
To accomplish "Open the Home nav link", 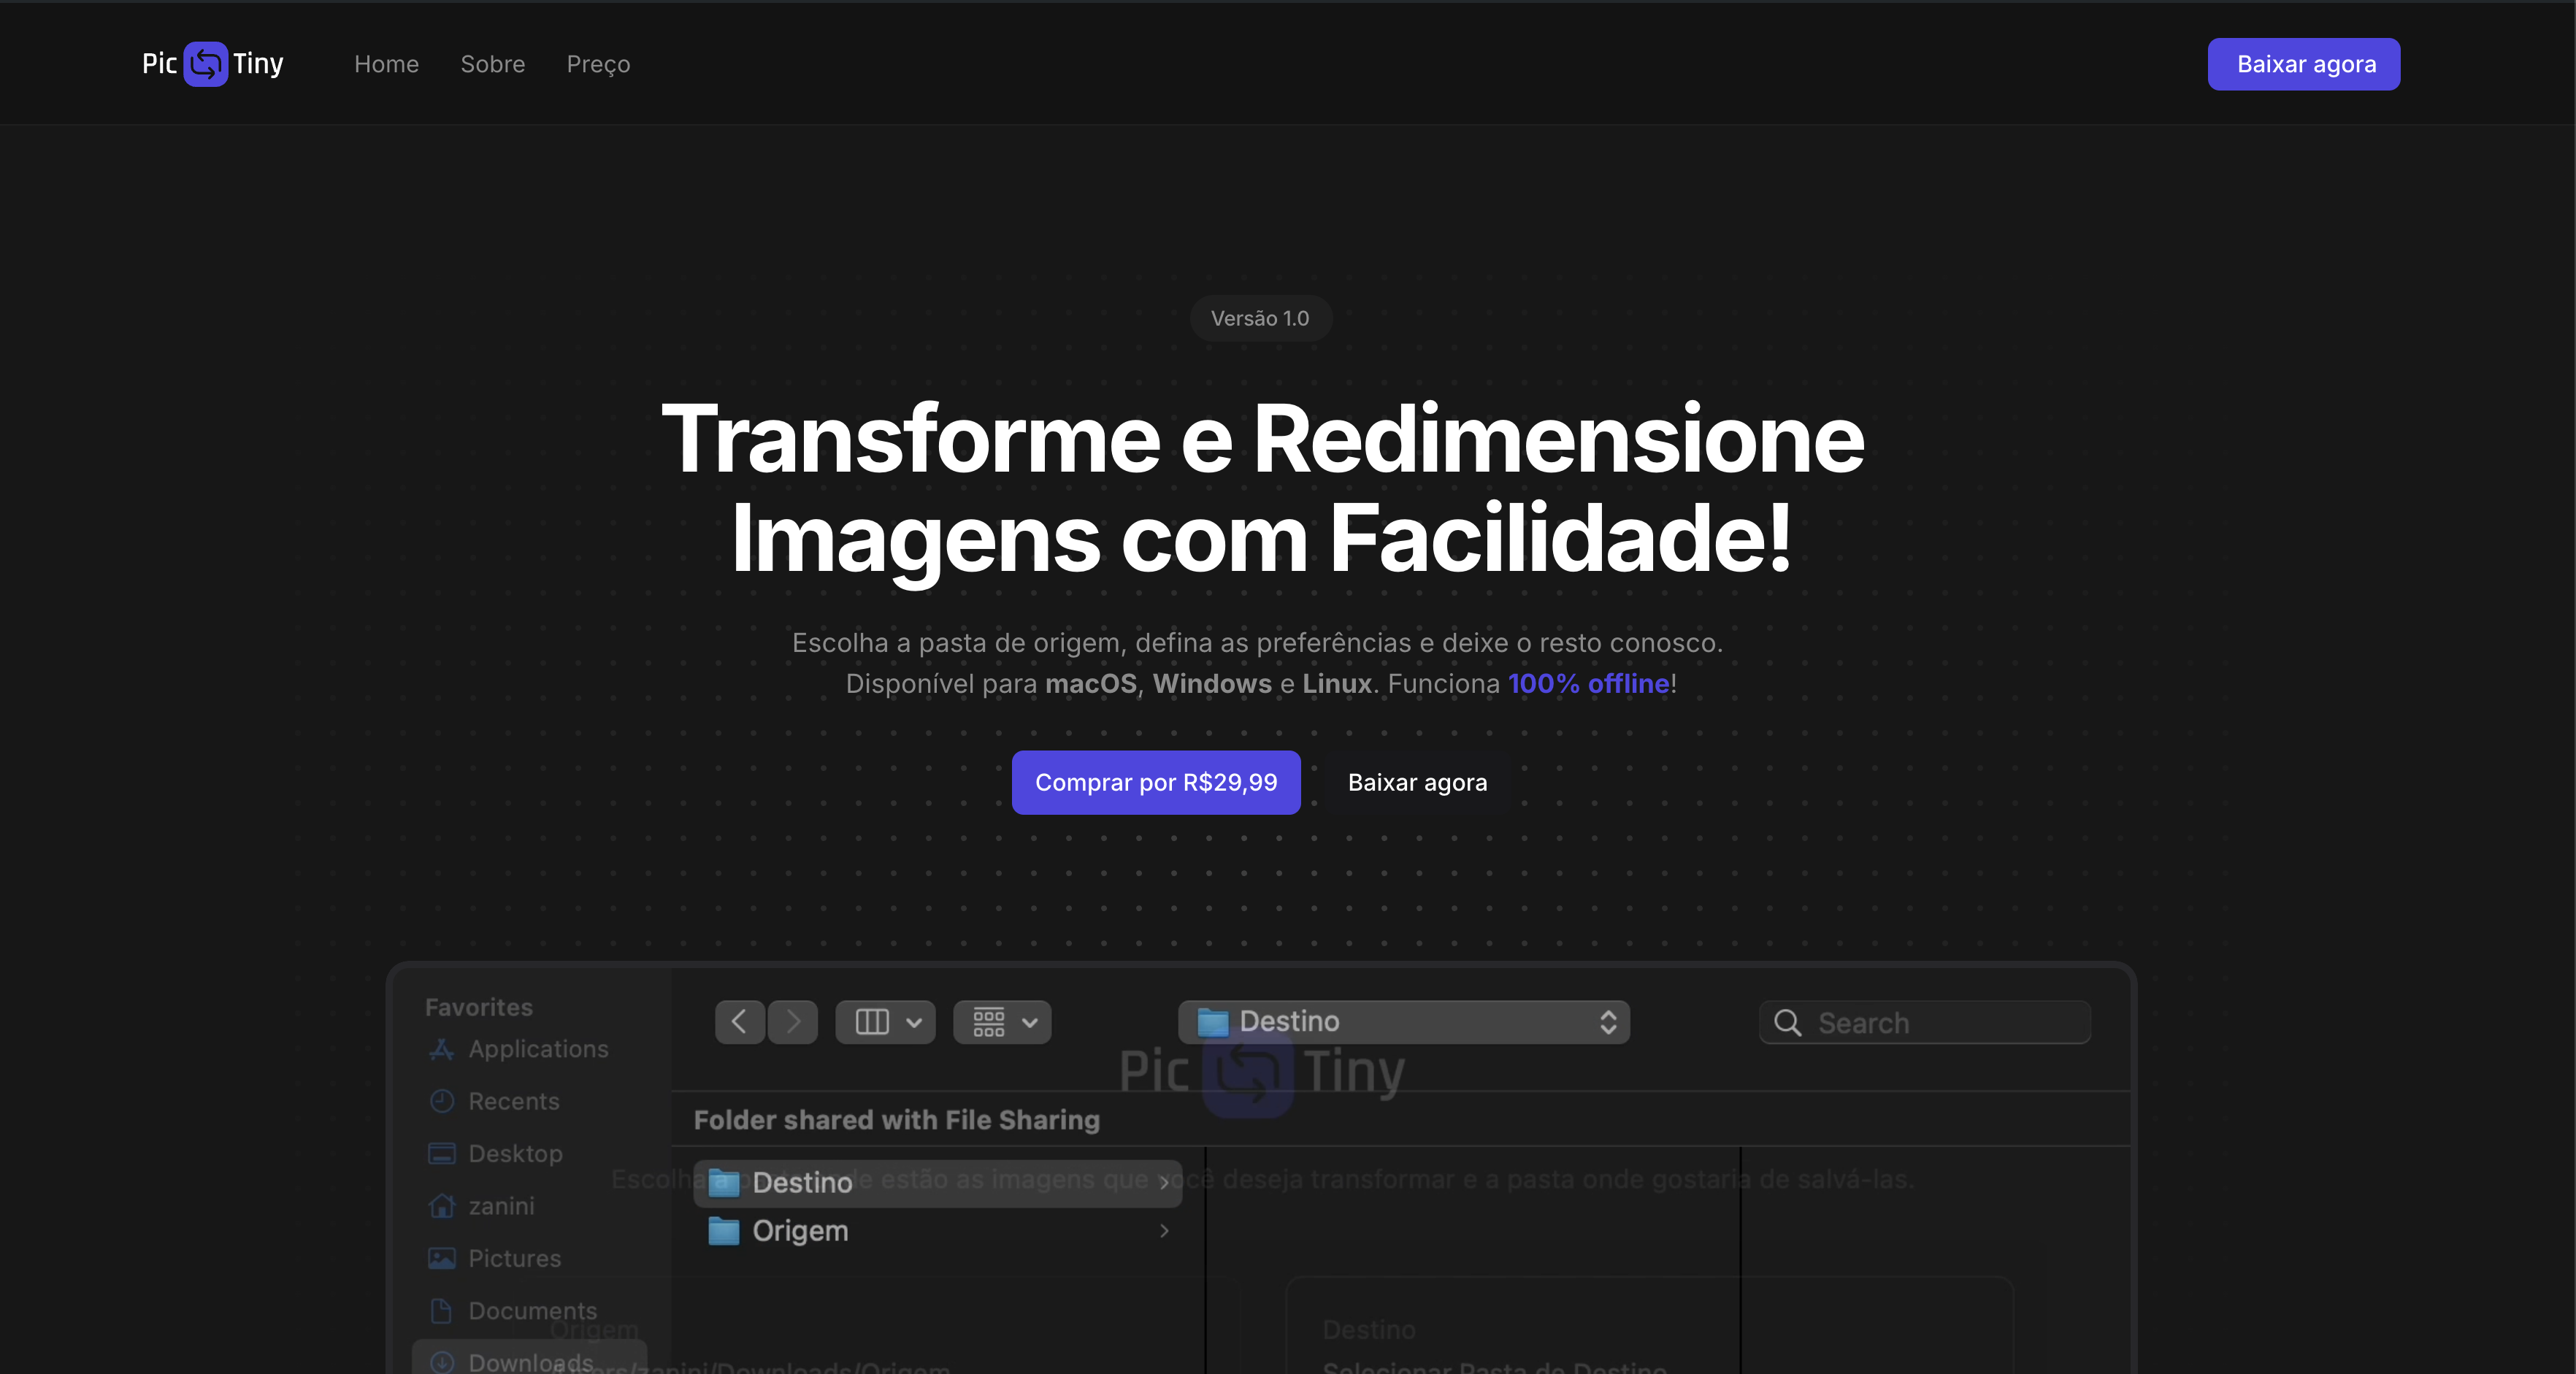I will pos(386,64).
